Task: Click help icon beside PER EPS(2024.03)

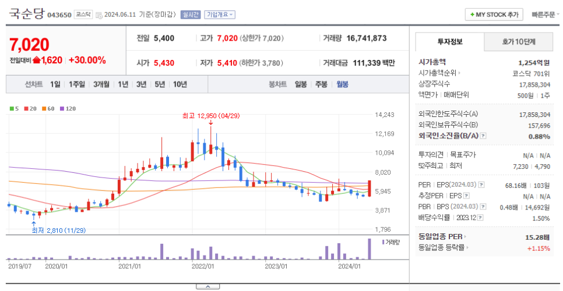Action: 481,185
